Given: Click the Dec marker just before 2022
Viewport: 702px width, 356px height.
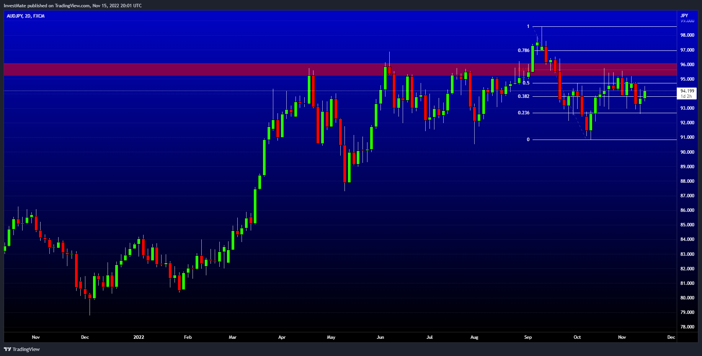Looking at the screenshot, I should [85, 337].
